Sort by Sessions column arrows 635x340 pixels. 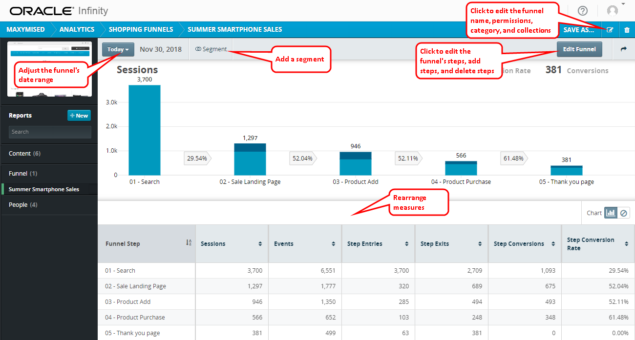260,244
